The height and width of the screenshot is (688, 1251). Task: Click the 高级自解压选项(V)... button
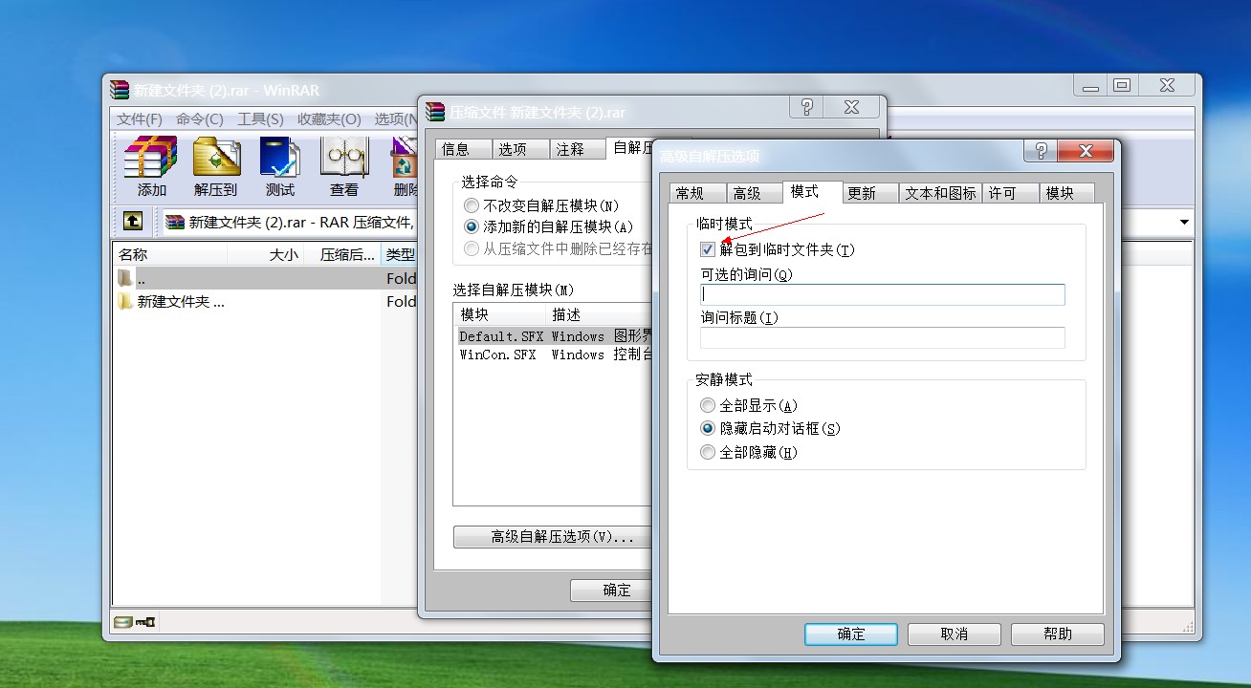tap(553, 537)
